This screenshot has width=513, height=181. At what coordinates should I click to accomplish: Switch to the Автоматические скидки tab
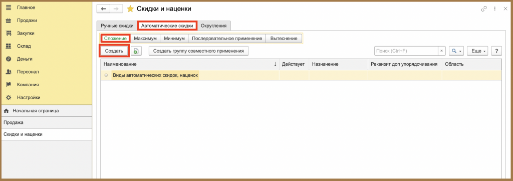[x=167, y=26]
